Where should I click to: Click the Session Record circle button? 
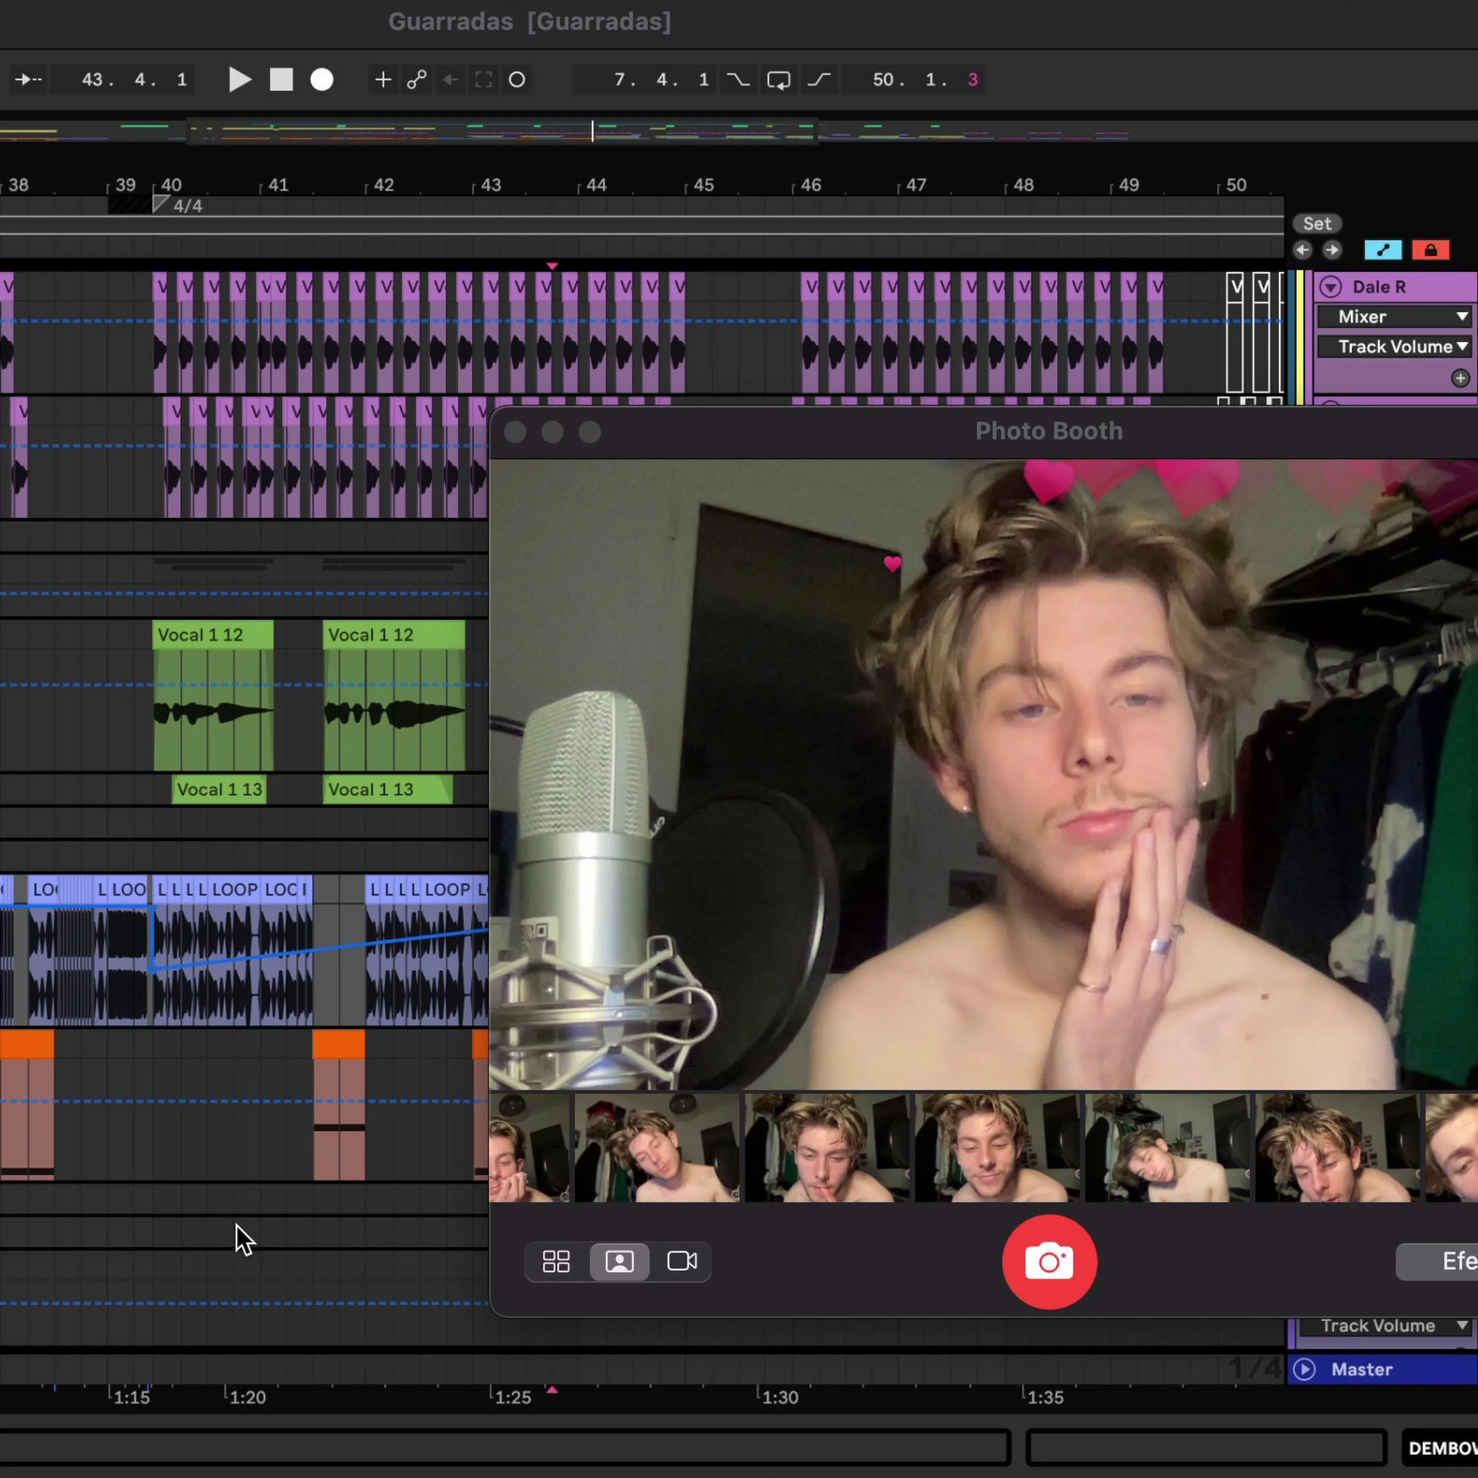click(x=517, y=79)
